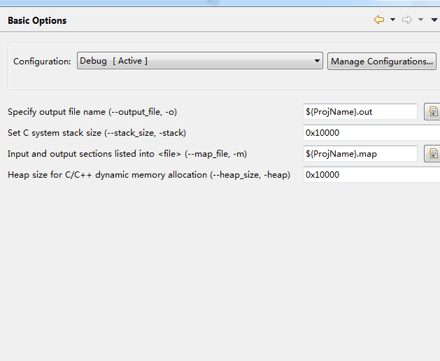
Task: Click the 'Input and output sections' label
Action: [127, 154]
